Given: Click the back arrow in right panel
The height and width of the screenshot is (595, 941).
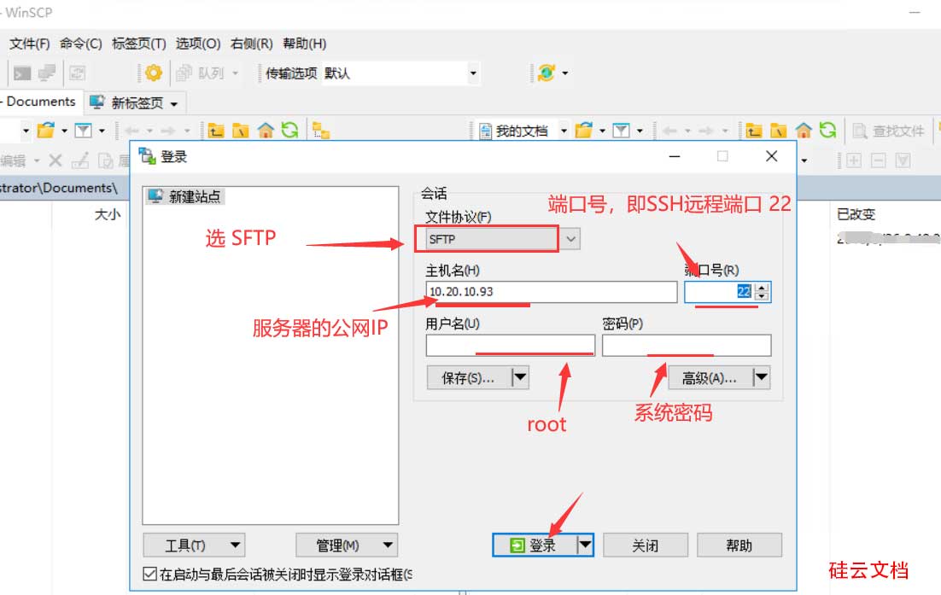Looking at the screenshot, I should [670, 130].
